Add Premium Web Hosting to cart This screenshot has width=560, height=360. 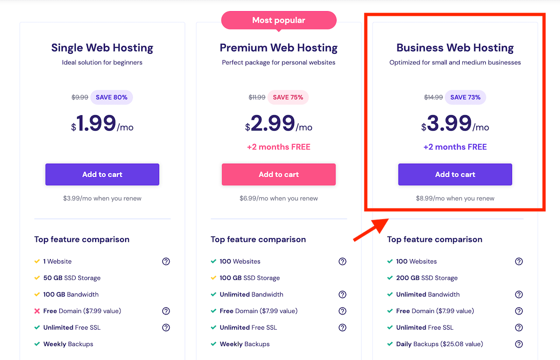279,174
